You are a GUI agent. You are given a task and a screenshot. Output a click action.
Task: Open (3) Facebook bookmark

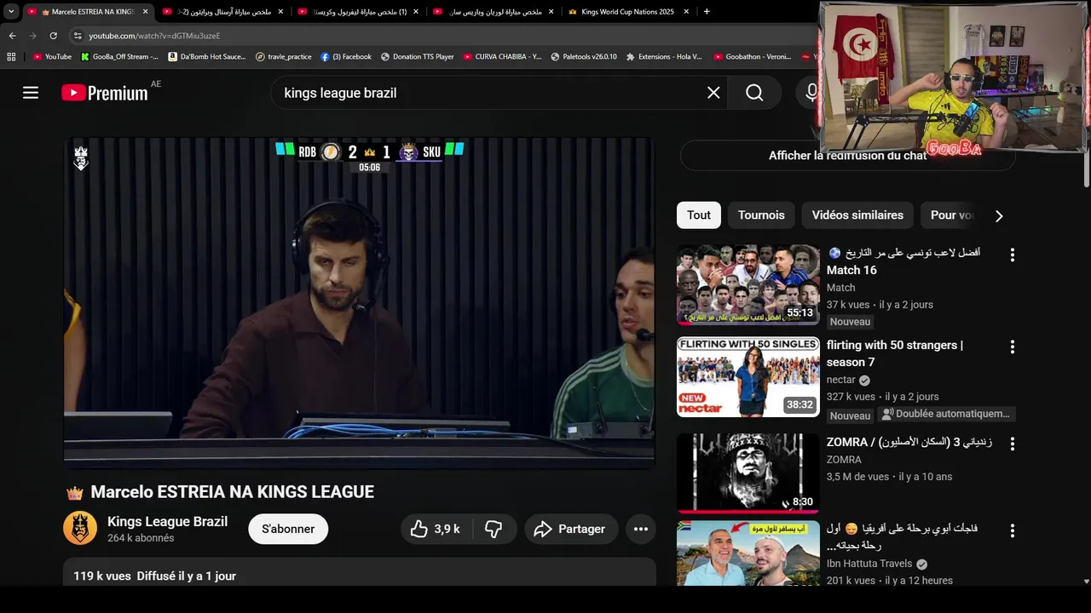pos(346,57)
